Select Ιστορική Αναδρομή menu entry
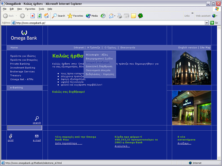The width and height of the screenshot is (222, 166). (98, 63)
